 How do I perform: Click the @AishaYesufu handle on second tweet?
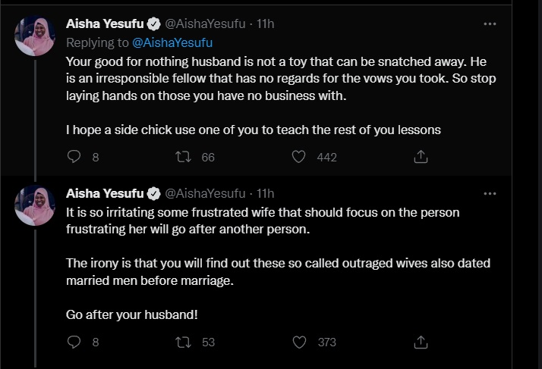[205, 193]
